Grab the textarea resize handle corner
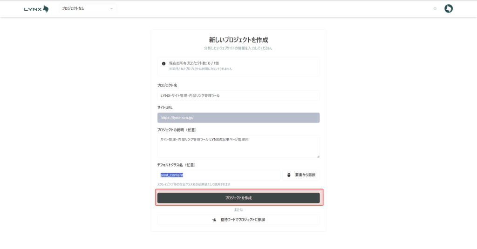 click(x=318, y=156)
